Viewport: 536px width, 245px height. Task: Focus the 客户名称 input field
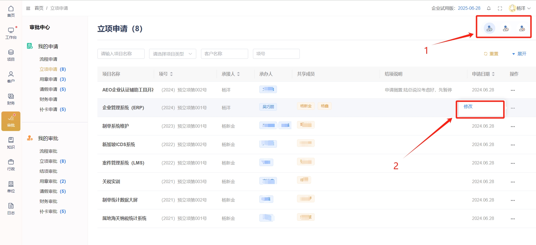(x=224, y=54)
